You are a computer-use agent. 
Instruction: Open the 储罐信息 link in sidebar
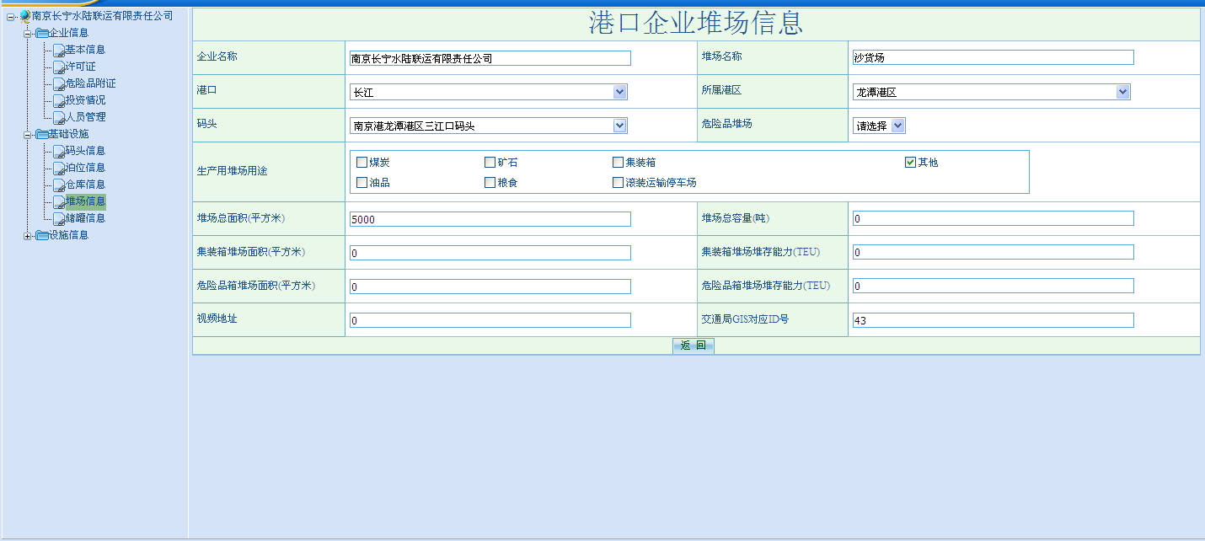(85, 218)
